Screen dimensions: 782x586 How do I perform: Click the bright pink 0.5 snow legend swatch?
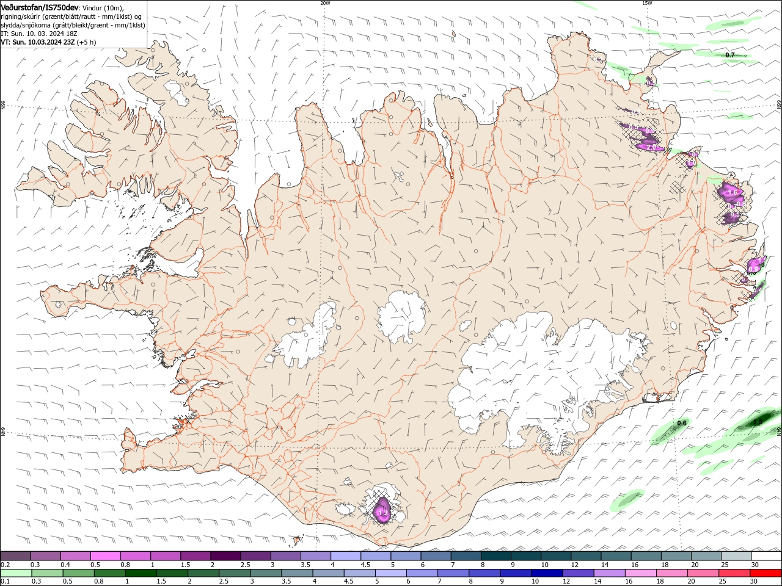(105, 556)
